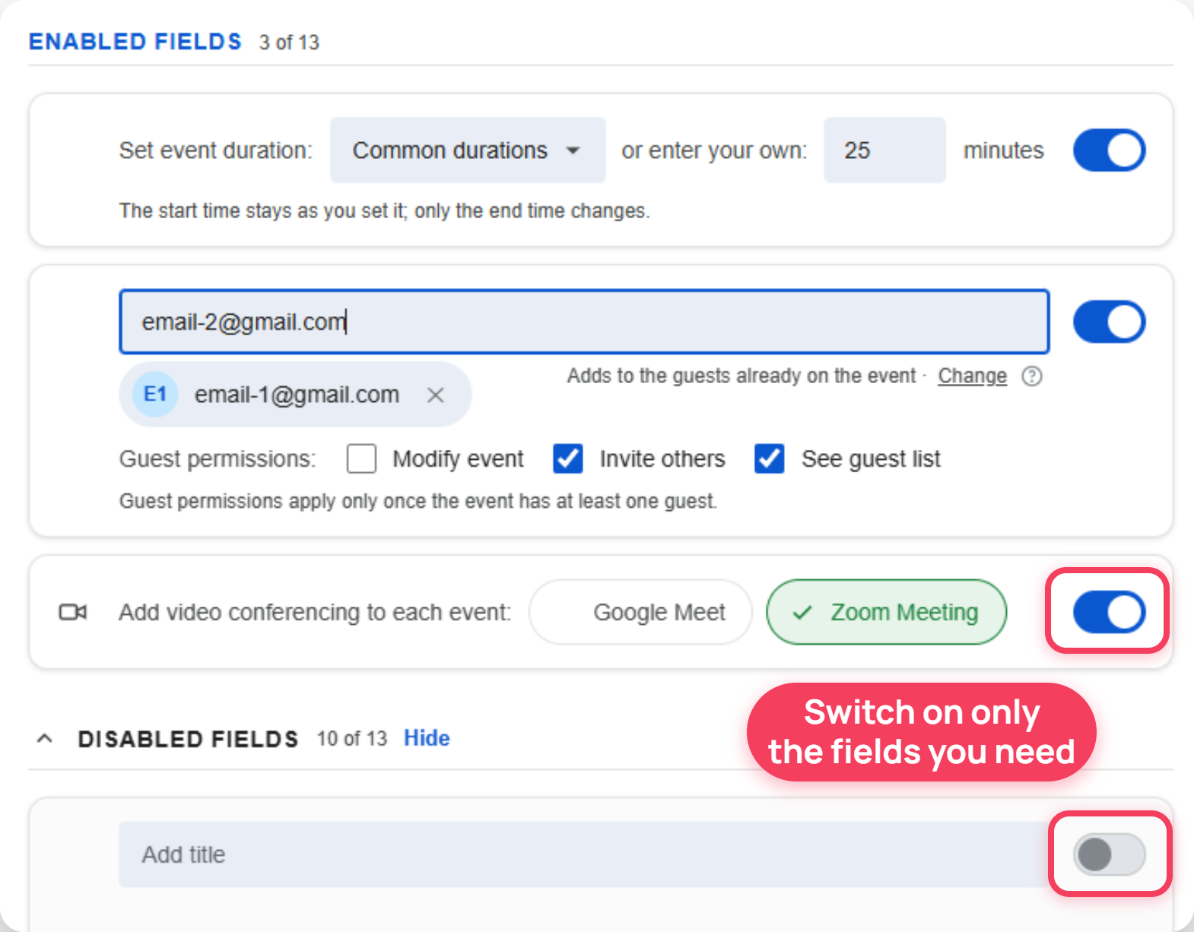Screen dimensions: 1194x932
Task: Click the Change link
Action: [x=972, y=376]
